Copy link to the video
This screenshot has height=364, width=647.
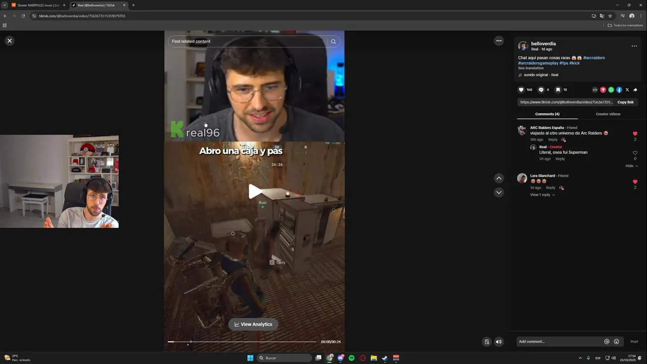[x=625, y=102]
